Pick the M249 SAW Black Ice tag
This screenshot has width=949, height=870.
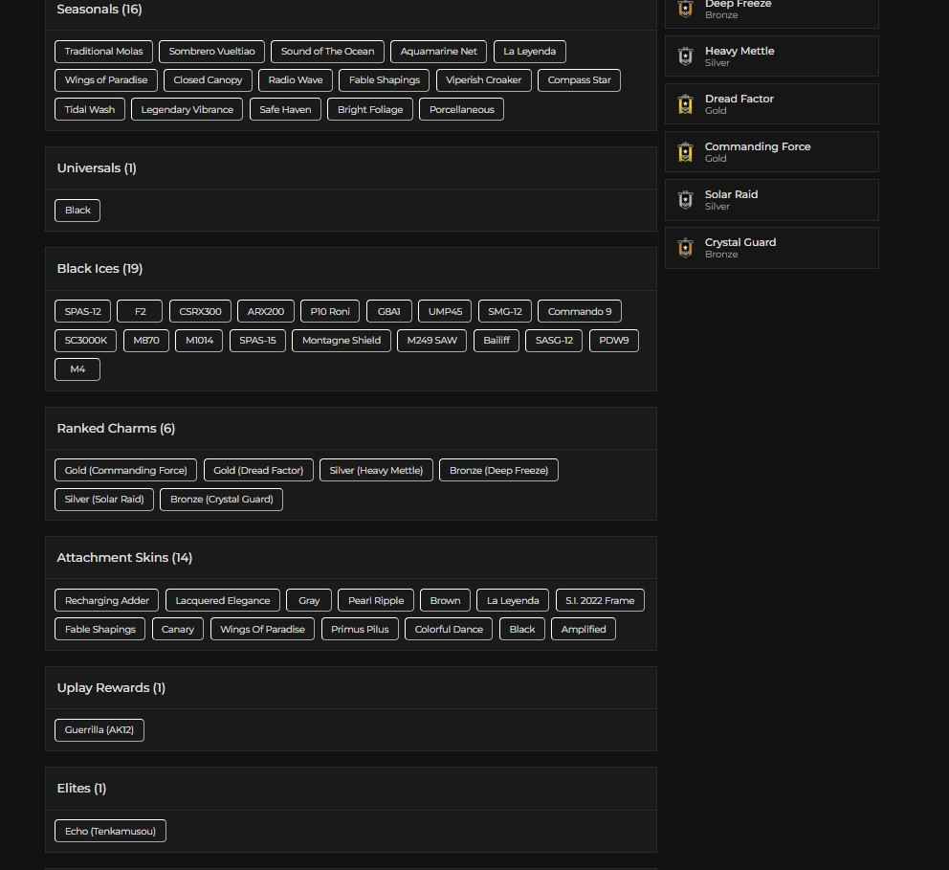point(431,341)
